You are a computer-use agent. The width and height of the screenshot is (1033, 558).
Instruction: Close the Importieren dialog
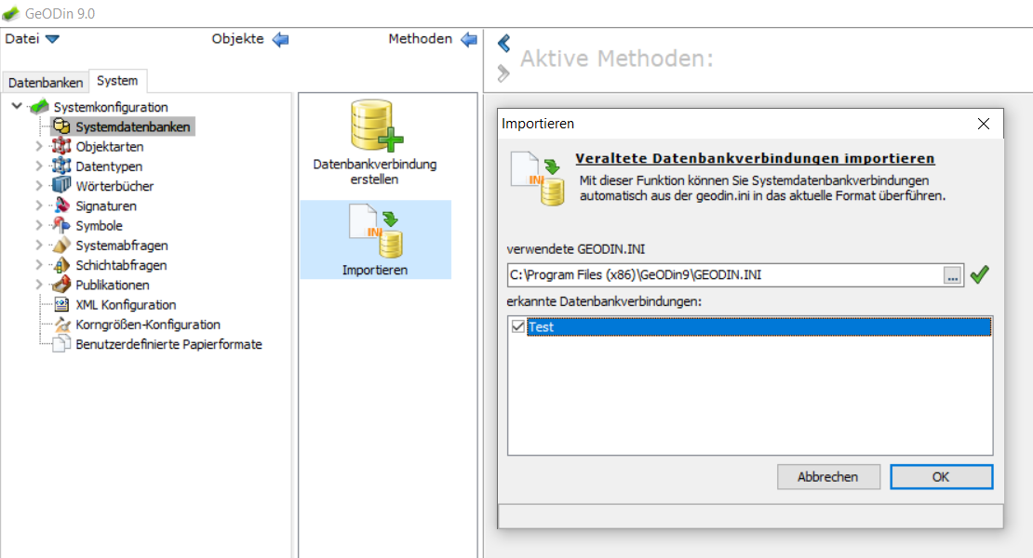pos(984,124)
